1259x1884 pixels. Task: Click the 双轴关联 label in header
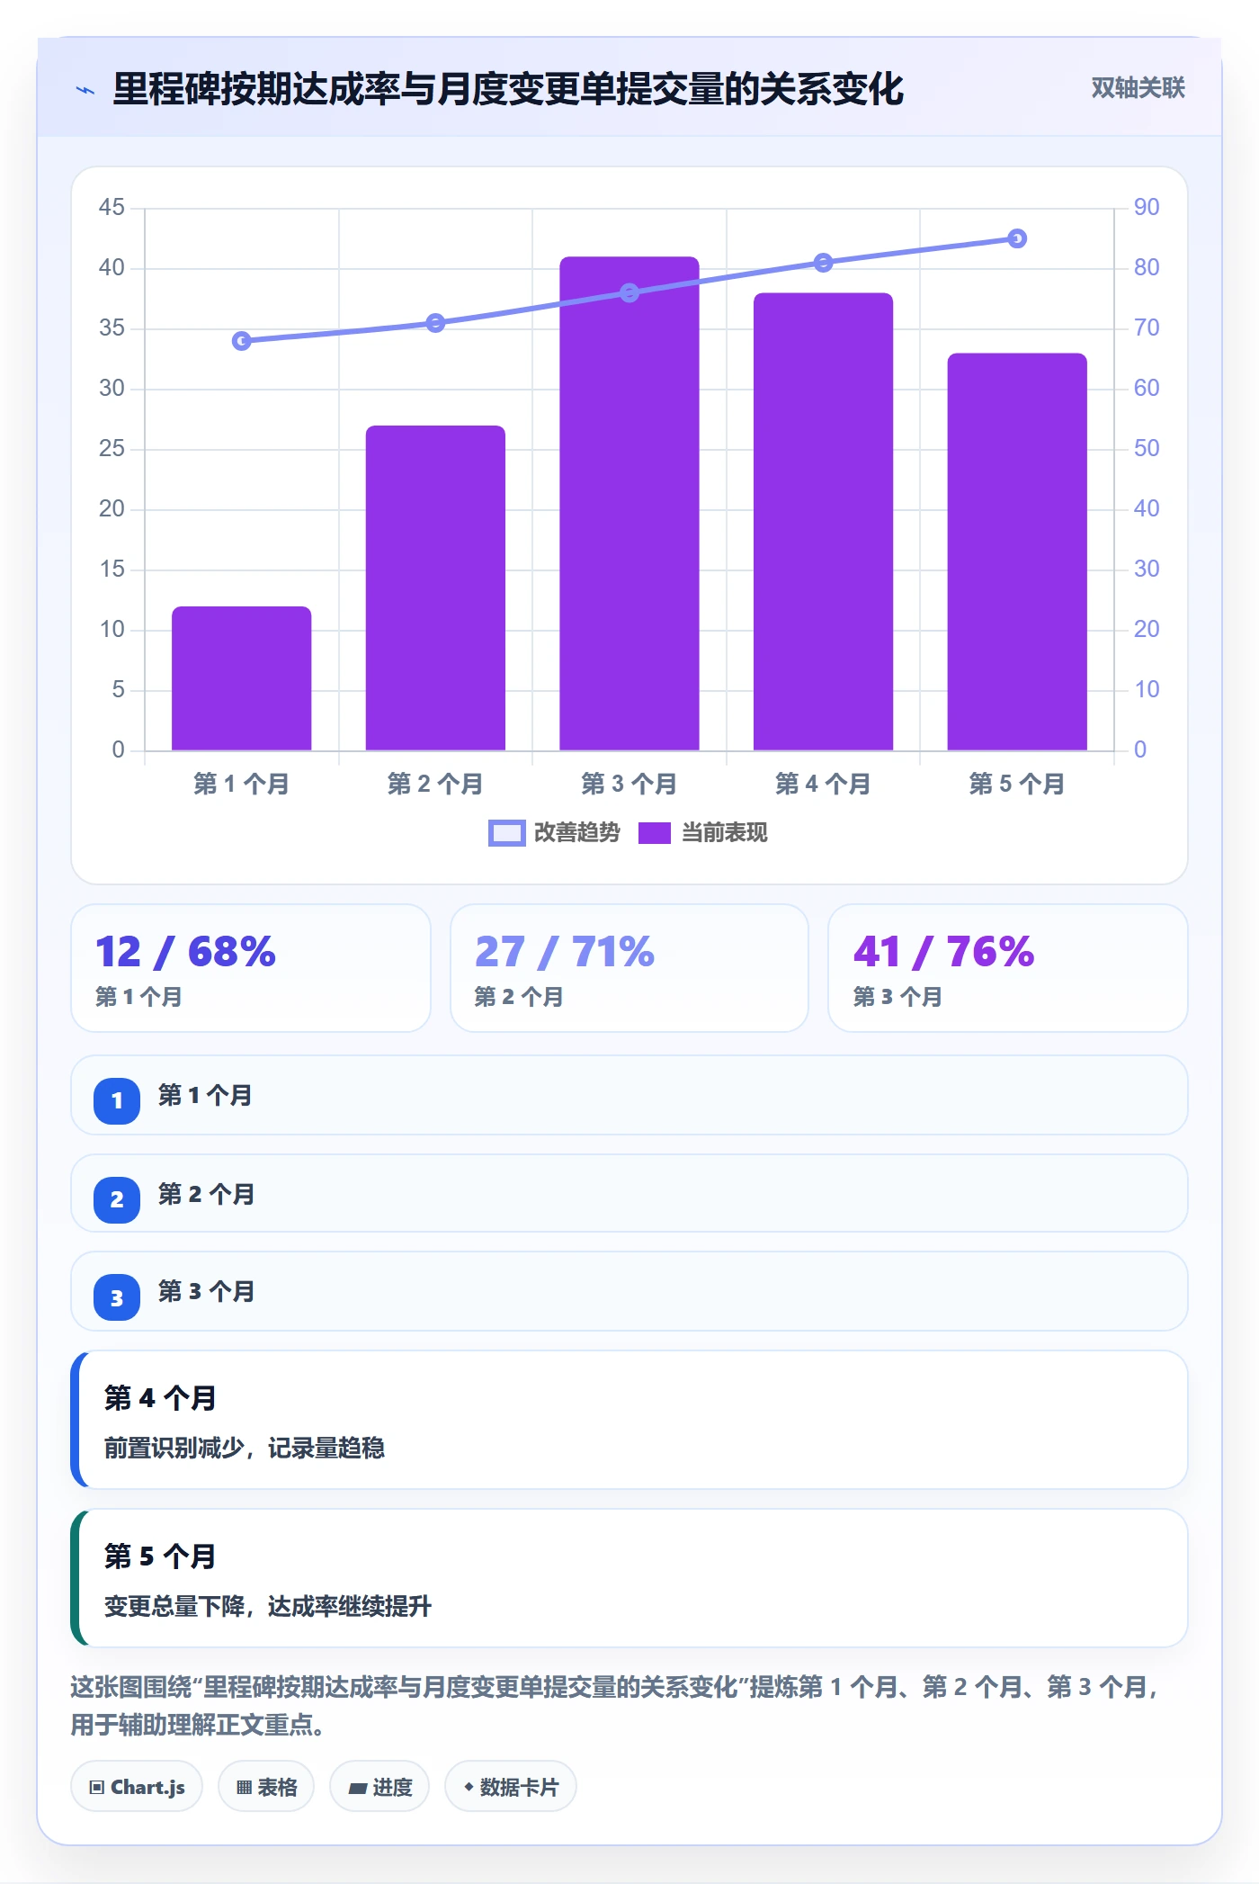(1138, 87)
